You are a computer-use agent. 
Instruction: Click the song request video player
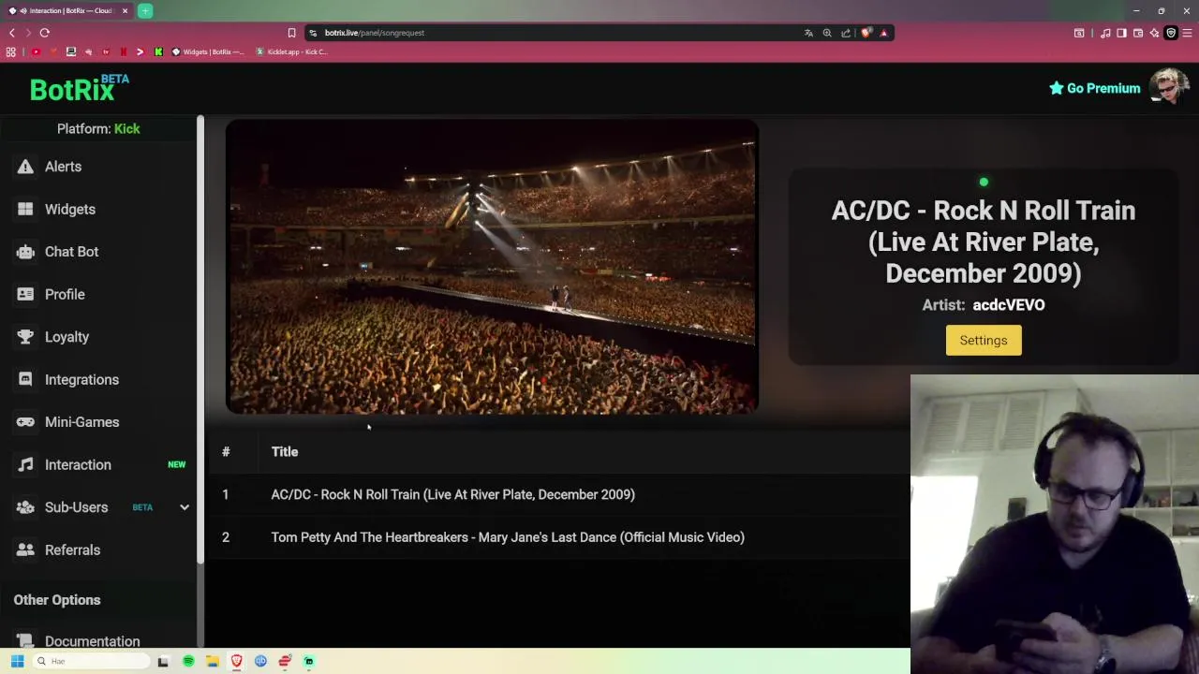click(x=492, y=267)
